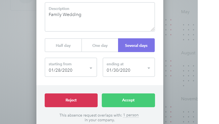Screen dimensions: 219x124
Task: Focus the Description text area
Action: [x=100, y=17]
